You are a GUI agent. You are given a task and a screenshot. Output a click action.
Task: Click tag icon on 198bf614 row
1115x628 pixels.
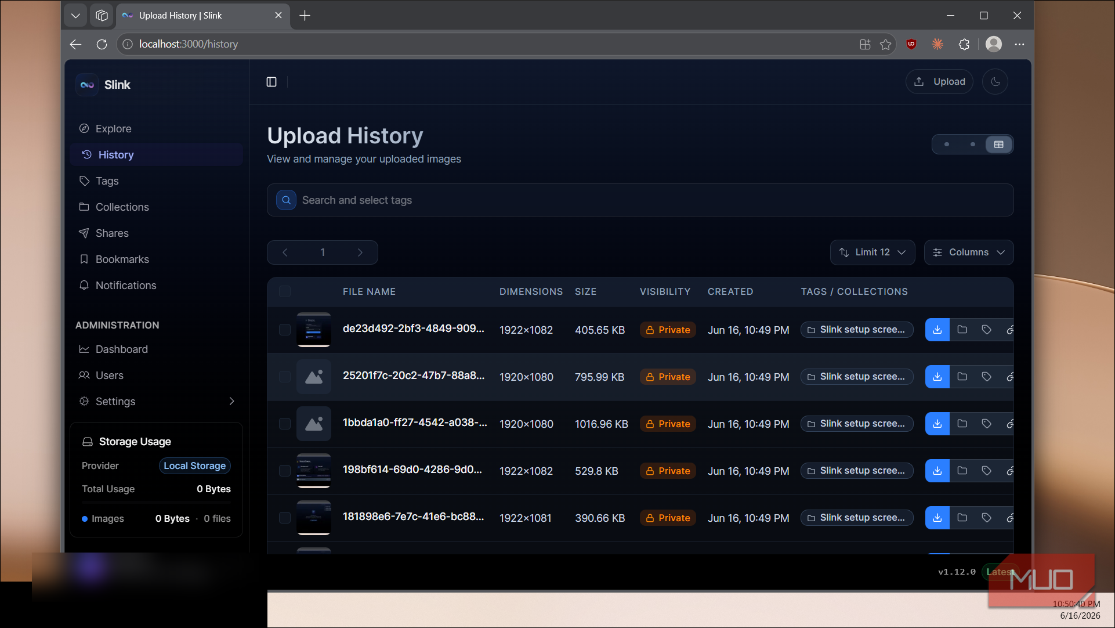[x=987, y=471]
